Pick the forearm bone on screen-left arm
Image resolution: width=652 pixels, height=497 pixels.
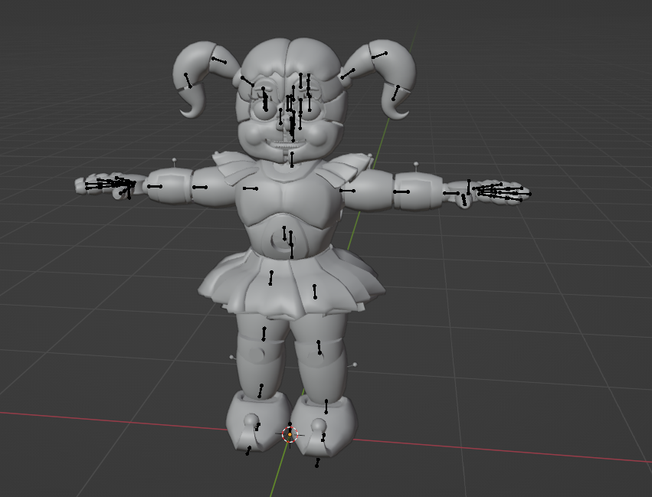click(x=155, y=187)
